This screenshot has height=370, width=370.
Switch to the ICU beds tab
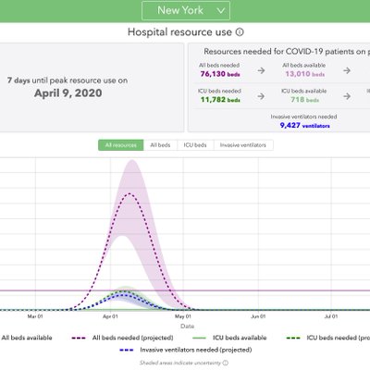(x=195, y=145)
